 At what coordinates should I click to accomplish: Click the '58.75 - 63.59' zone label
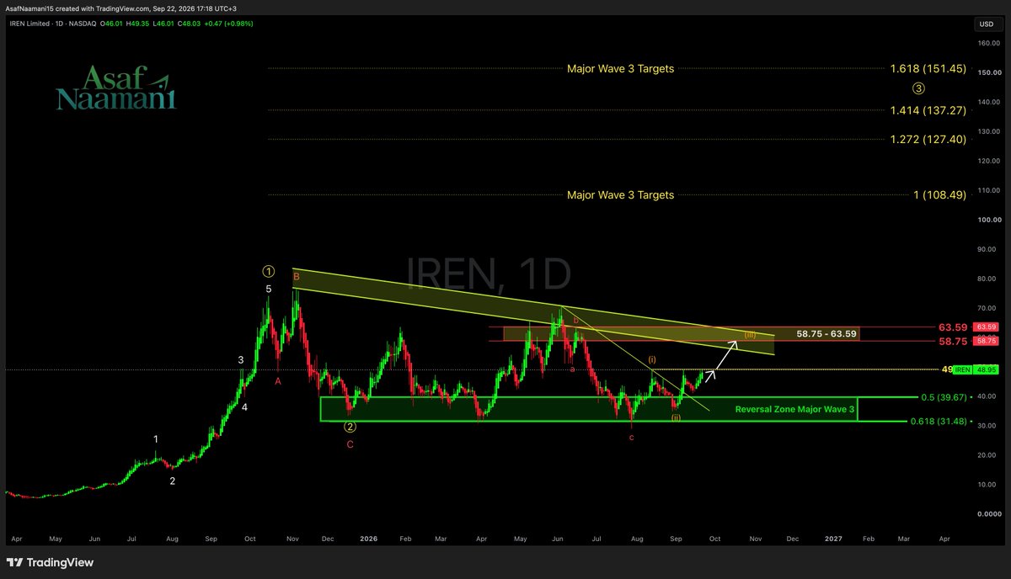[826, 334]
